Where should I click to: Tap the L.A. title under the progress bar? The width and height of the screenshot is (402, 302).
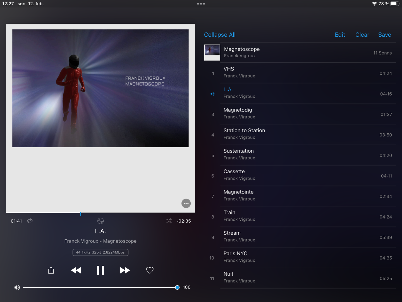point(100,231)
